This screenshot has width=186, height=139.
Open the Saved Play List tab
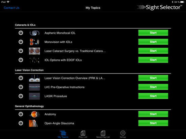103,134
